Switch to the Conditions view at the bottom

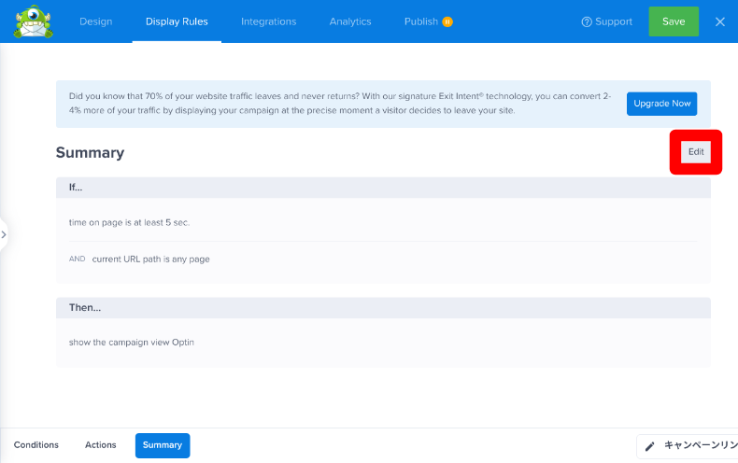pyautogui.click(x=36, y=445)
